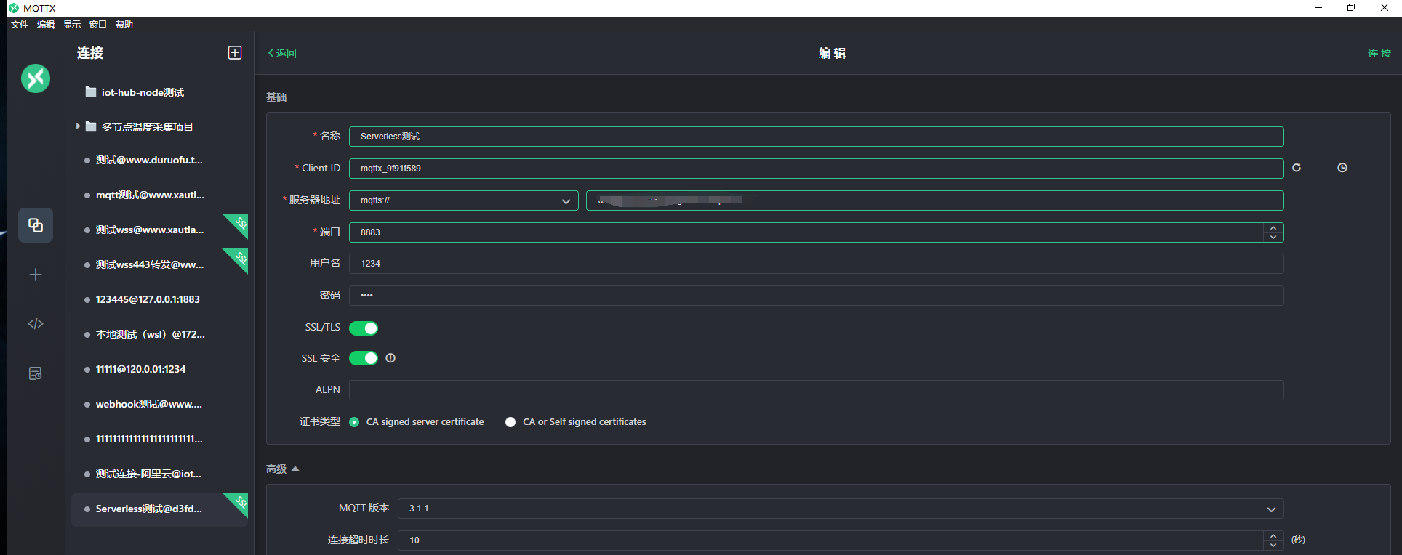The height and width of the screenshot is (555, 1402).
Task: Refresh the Client ID with the reload icon
Action: point(1296,168)
